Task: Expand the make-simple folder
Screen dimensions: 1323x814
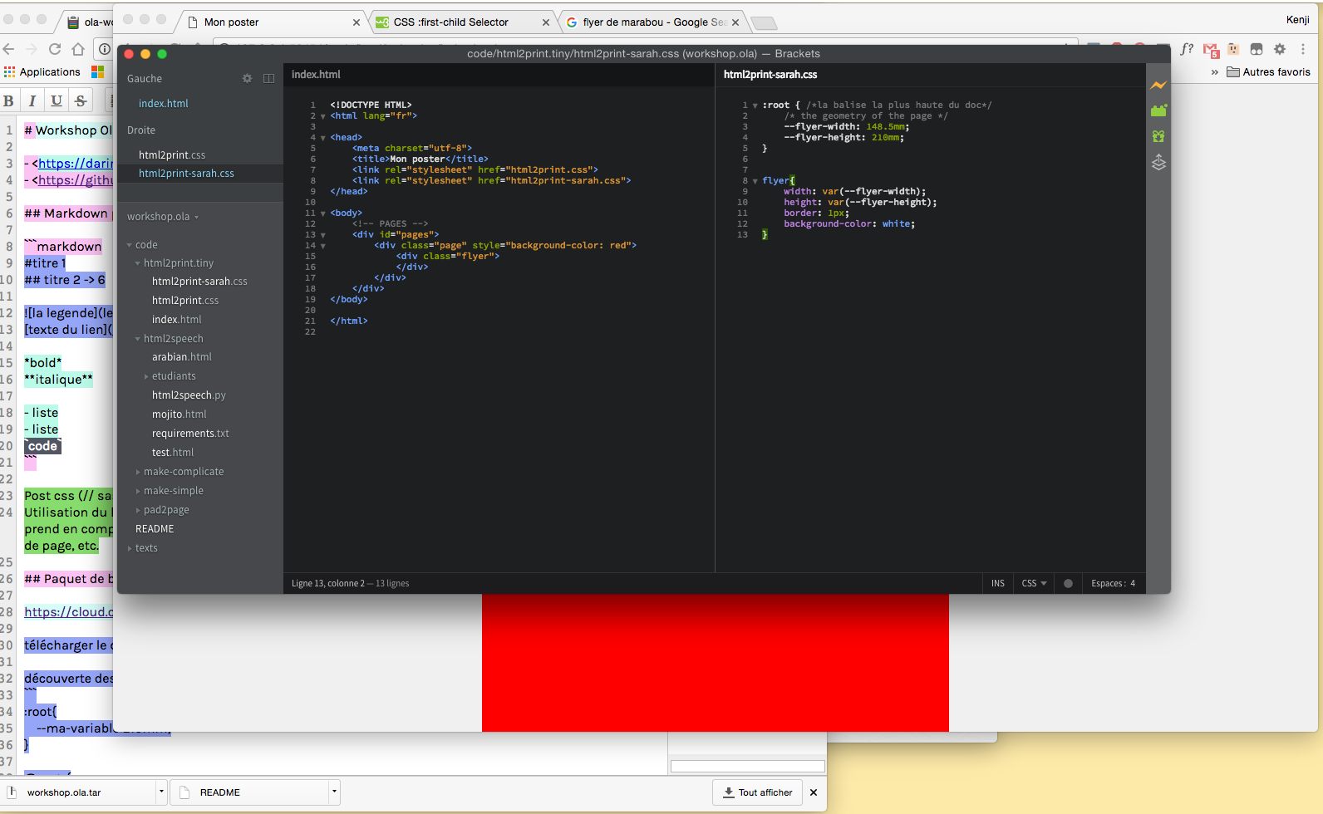Action: pyautogui.click(x=138, y=491)
